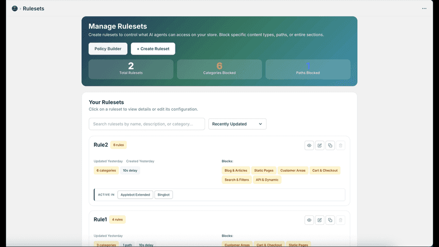
Task: Click the trash icon for Rule1
Action: pyautogui.click(x=340, y=220)
